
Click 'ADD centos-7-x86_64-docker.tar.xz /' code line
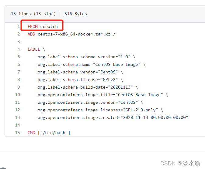[x=71, y=34]
